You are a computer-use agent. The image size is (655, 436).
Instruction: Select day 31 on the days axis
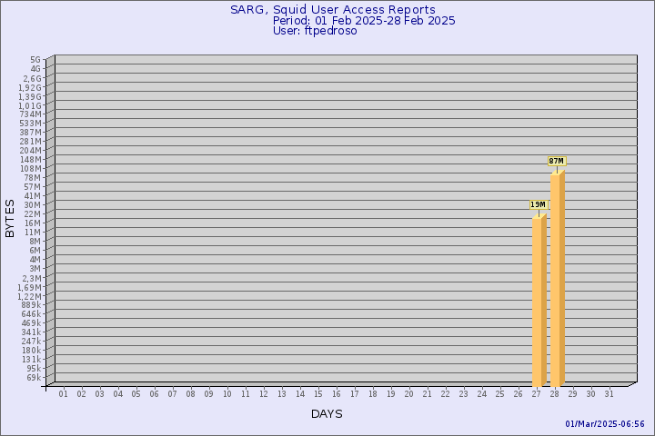pos(610,393)
